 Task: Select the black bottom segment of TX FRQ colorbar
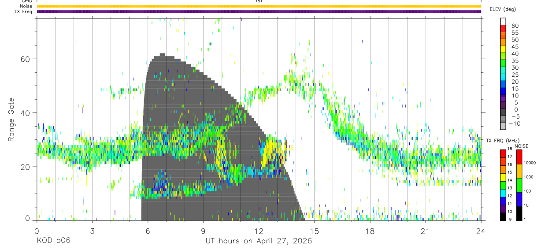click(x=503, y=216)
